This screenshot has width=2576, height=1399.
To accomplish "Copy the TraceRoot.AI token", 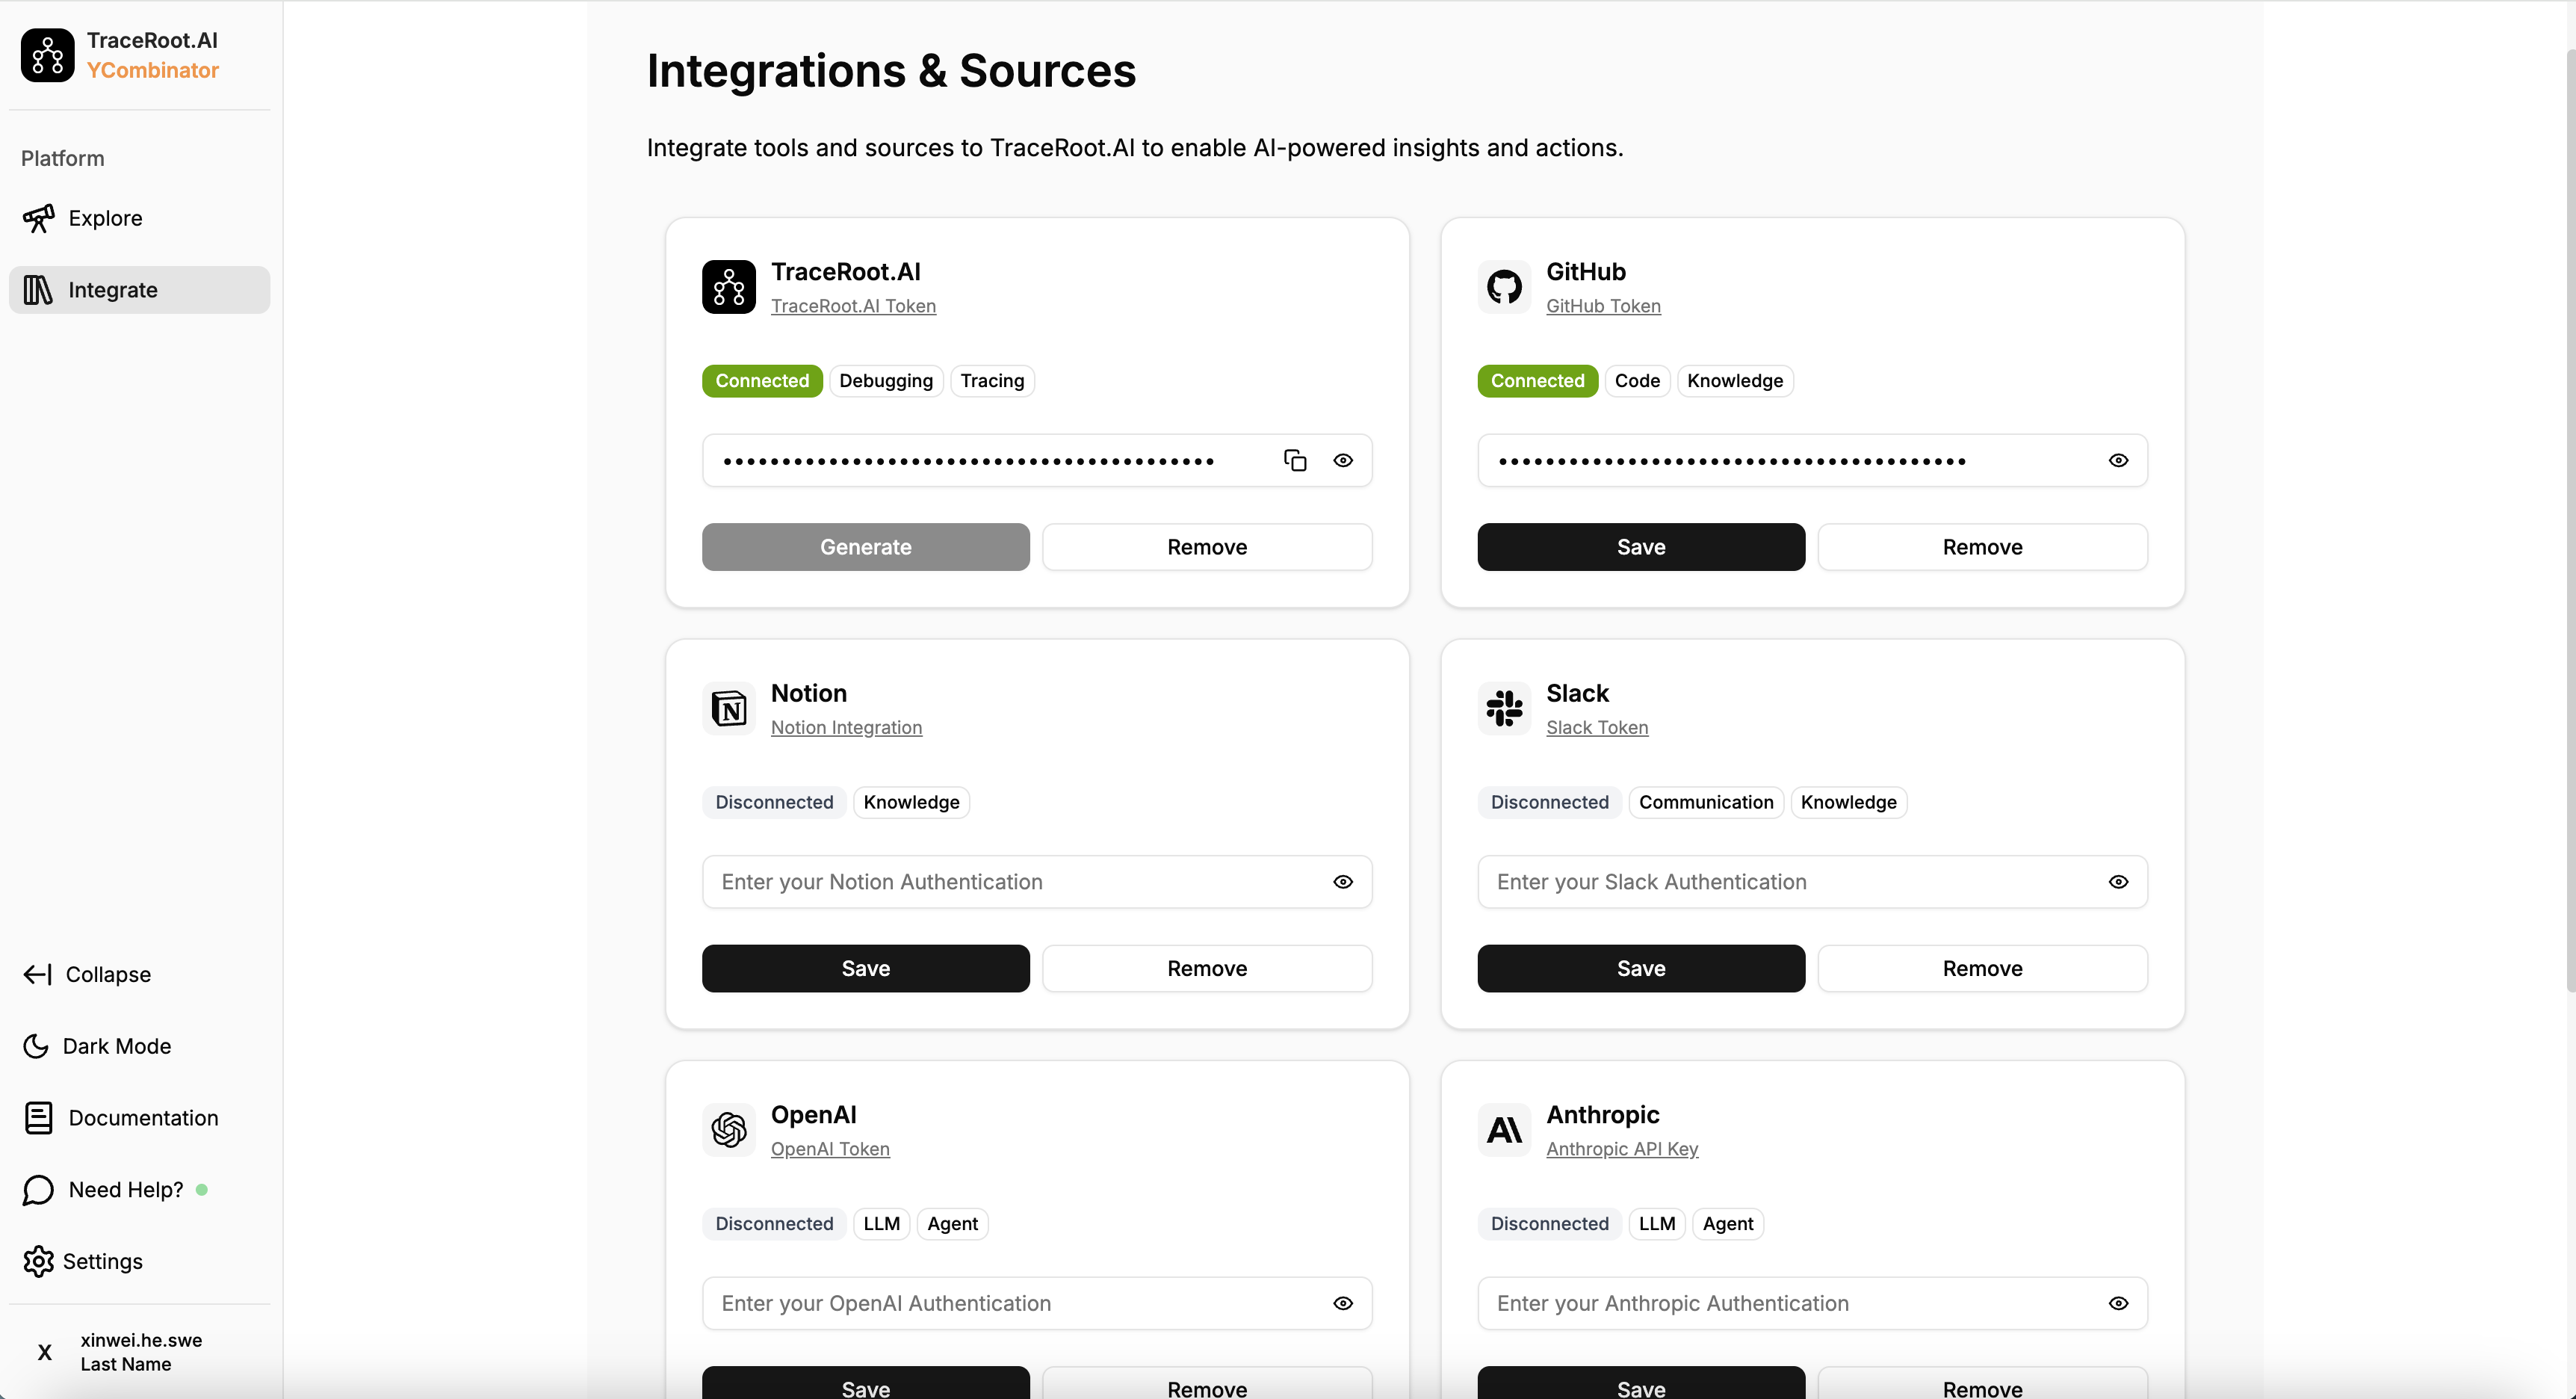I will 1295,460.
